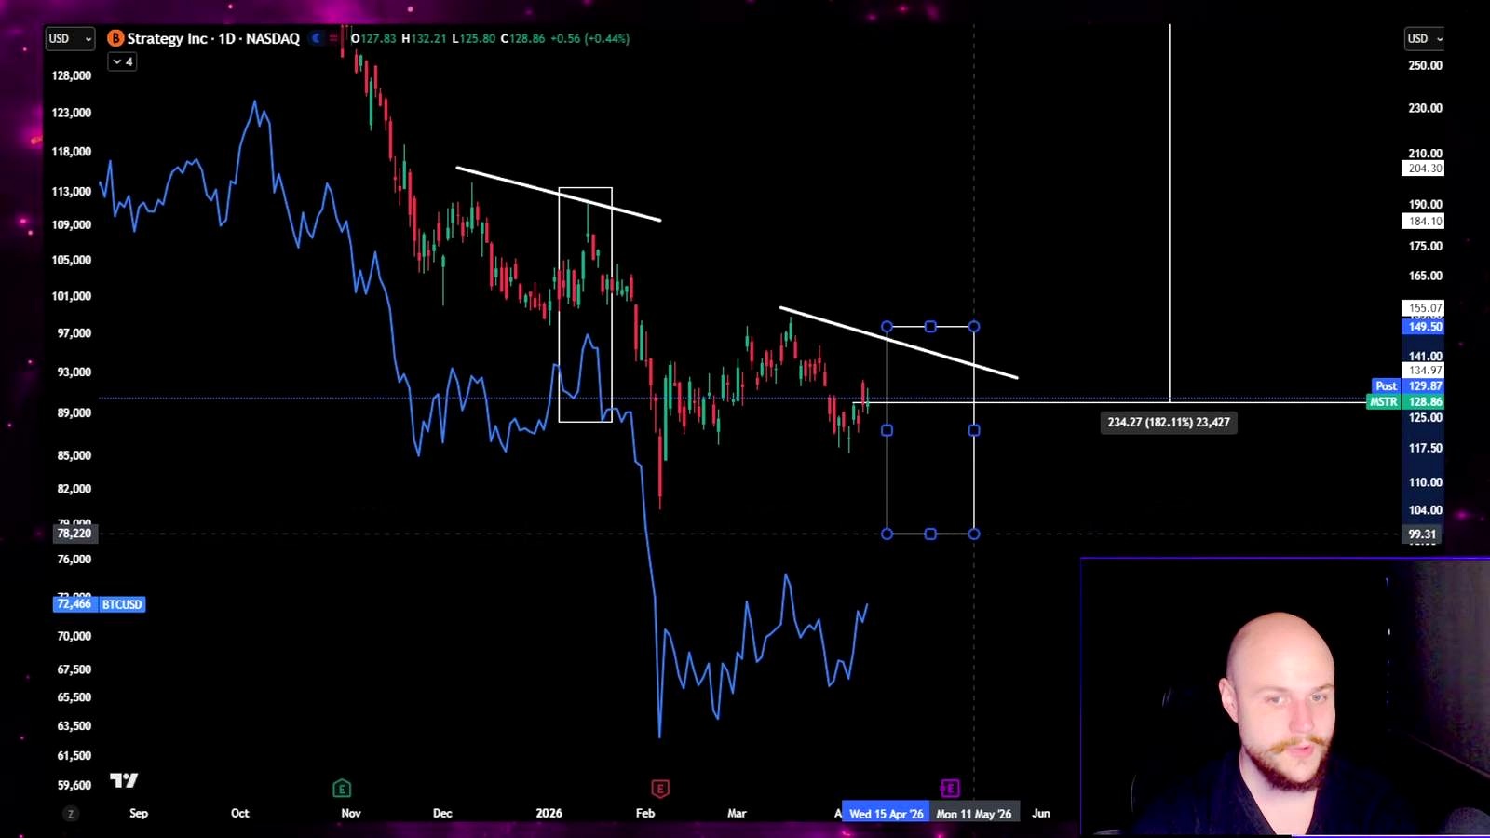Click the 184.10 price label
The width and height of the screenshot is (1490, 838).
tap(1424, 222)
